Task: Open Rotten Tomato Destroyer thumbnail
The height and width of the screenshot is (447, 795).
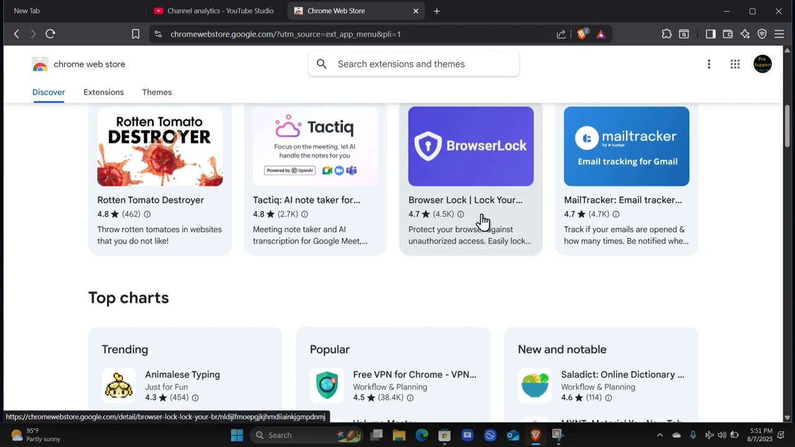Action: [x=160, y=147]
